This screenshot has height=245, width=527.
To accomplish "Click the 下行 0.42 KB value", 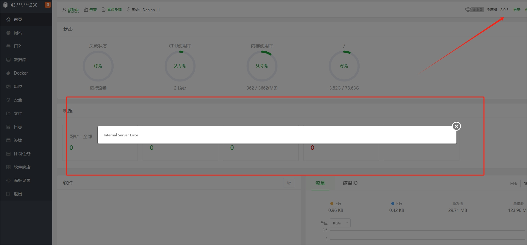I will point(397,210).
